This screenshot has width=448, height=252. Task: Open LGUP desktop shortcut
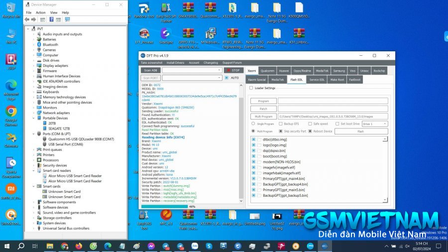coord(11,62)
